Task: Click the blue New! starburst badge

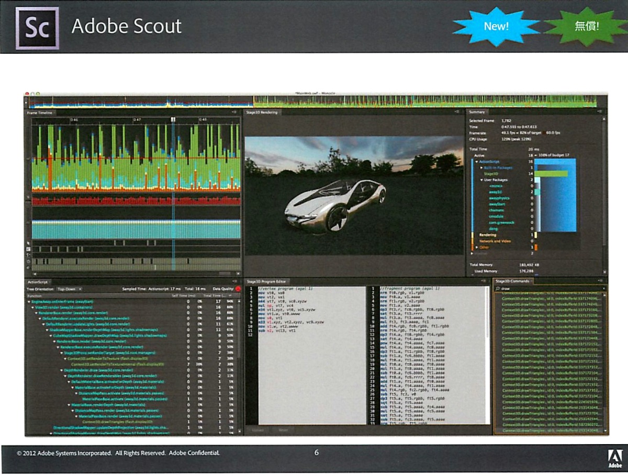Action: point(496,26)
